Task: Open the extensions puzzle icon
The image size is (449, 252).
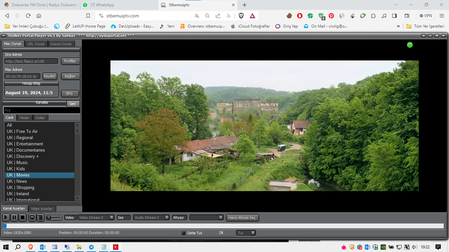Action: tap(373, 16)
